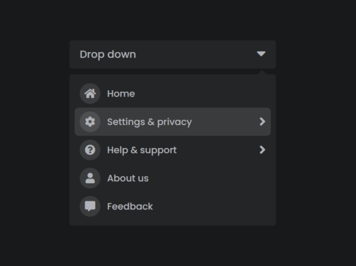Open Settings using its circular gear badge
Viewport: 356px width, 266px height.
pos(90,121)
